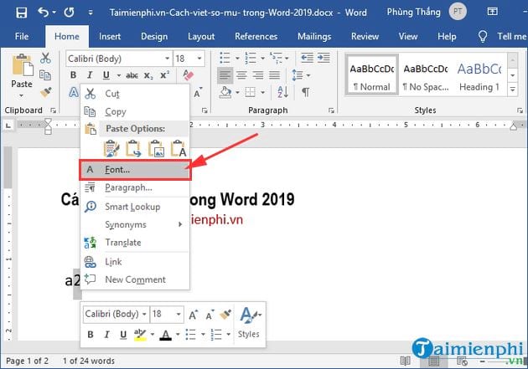The height and width of the screenshot is (369, 528).
Task: Save the document with the floppy disk icon
Action: pos(22,13)
